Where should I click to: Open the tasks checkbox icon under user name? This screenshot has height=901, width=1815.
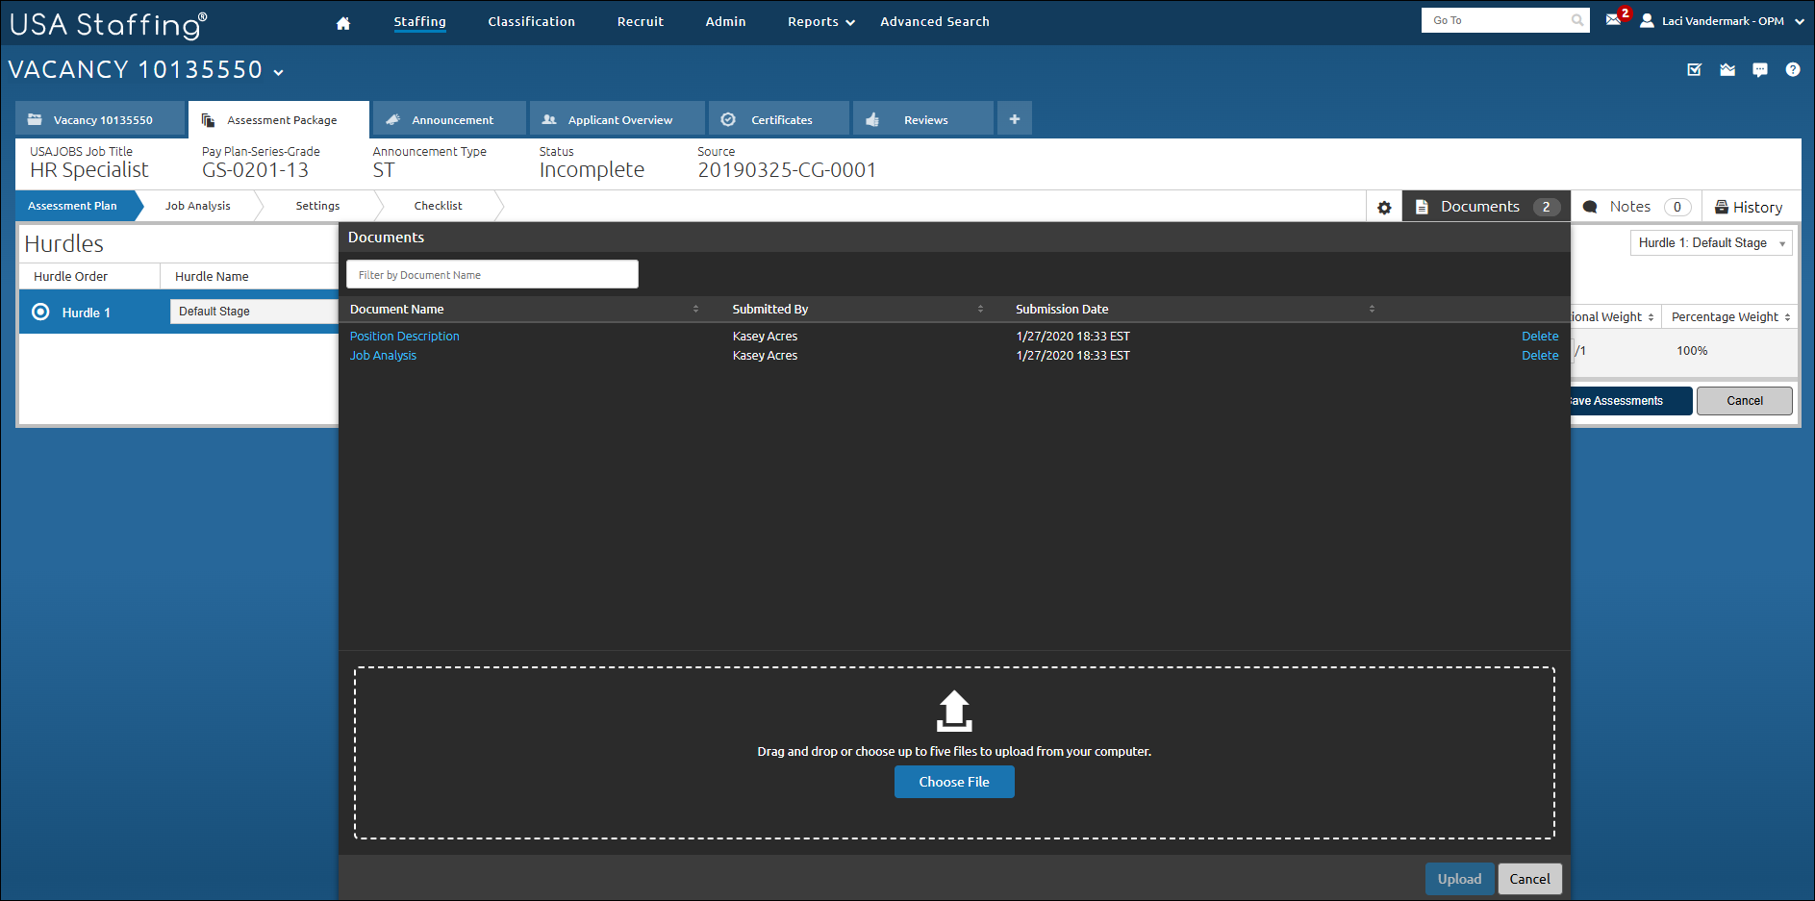point(1695,69)
